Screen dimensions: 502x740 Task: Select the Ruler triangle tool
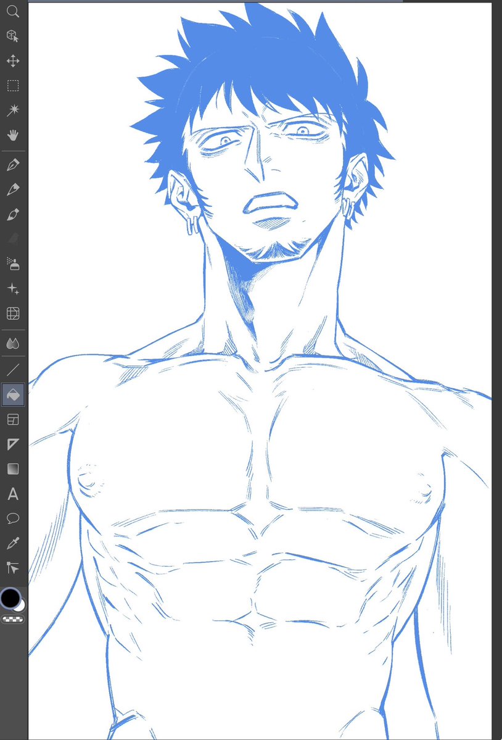[13, 444]
